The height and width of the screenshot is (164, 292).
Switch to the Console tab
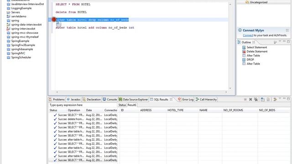click(110, 99)
